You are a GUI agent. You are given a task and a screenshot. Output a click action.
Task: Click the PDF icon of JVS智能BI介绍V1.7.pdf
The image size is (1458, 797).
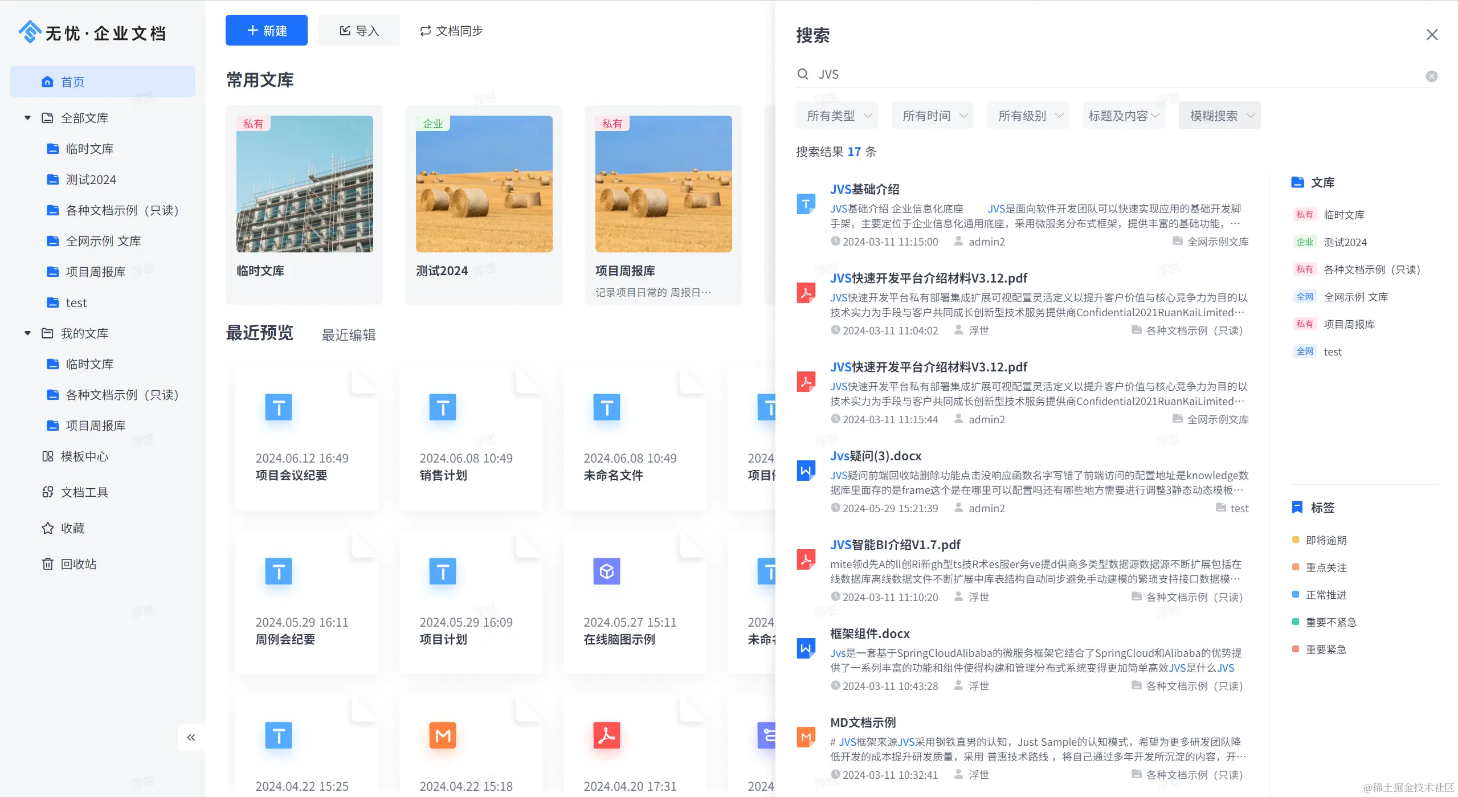(806, 559)
